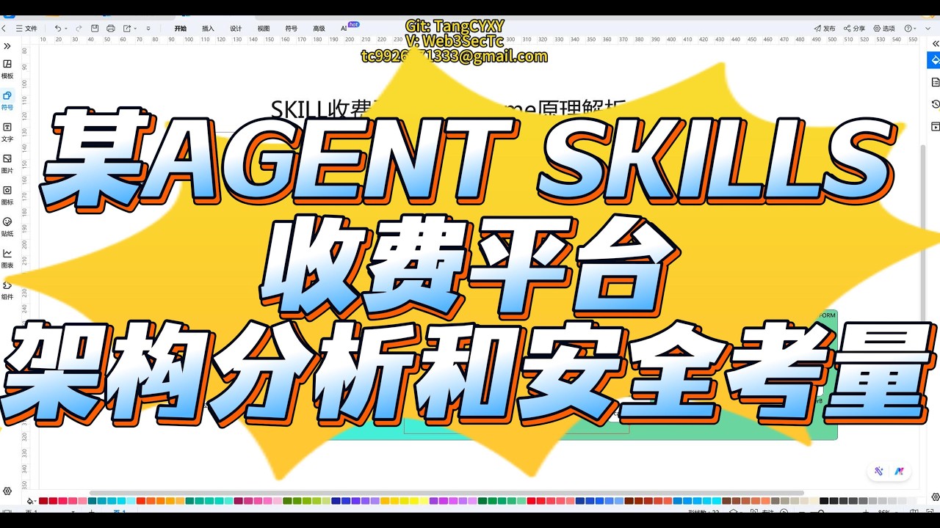Print the diagram with the printer icon
Viewport: 940px width, 528px height.
[111, 28]
